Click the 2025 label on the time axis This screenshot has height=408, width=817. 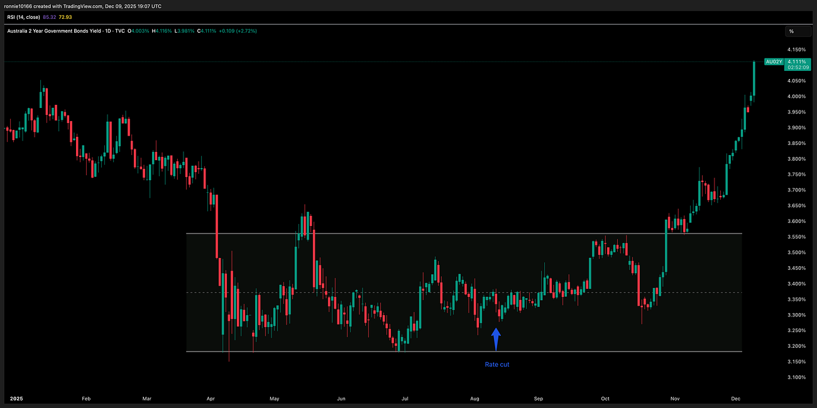coord(16,398)
